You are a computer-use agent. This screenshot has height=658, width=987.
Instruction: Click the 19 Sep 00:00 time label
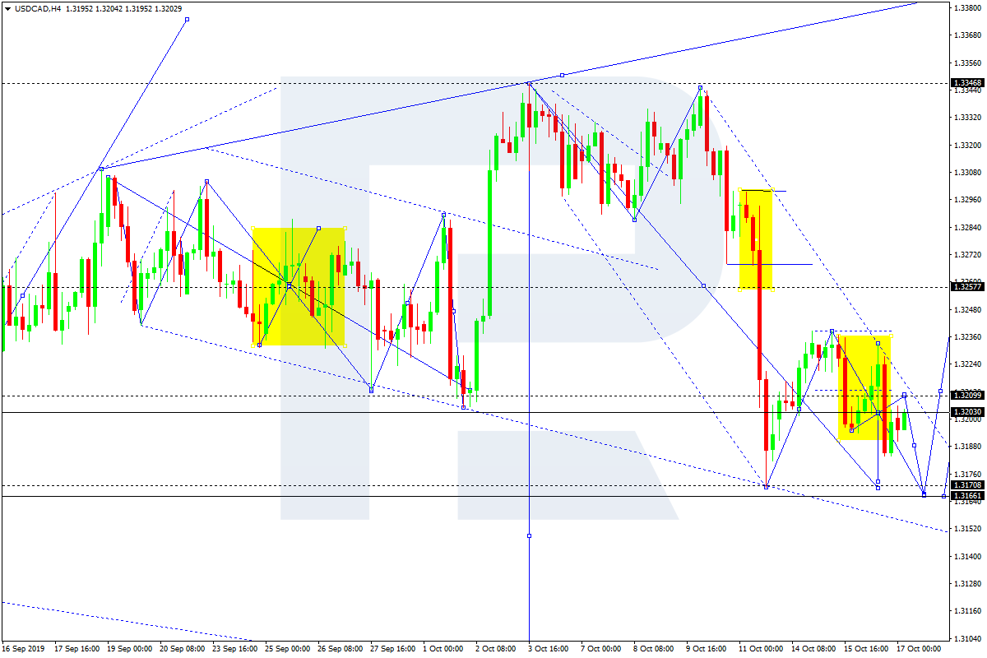tap(132, 649)
